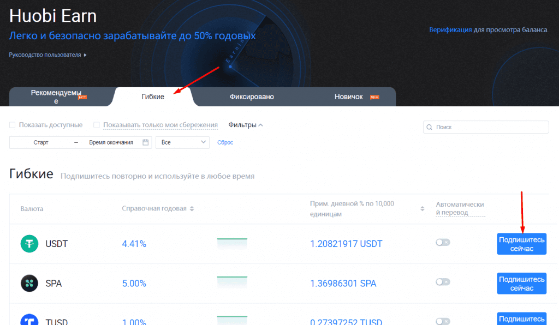The image size is (559, 325).
Task: Click the Сброс reset link
Action: [225, 142]
